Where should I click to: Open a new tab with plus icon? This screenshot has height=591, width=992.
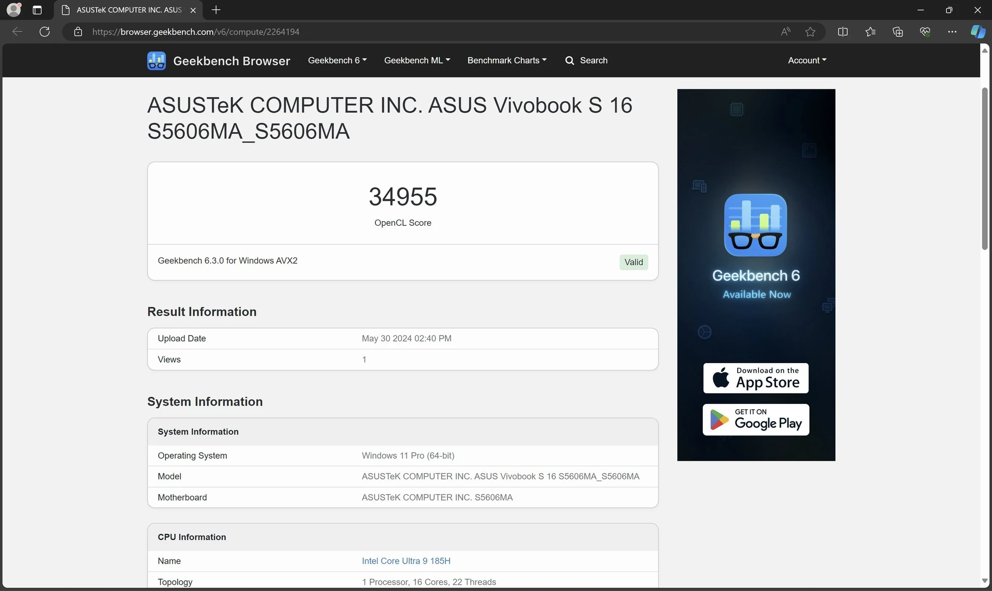pos(216,10)
